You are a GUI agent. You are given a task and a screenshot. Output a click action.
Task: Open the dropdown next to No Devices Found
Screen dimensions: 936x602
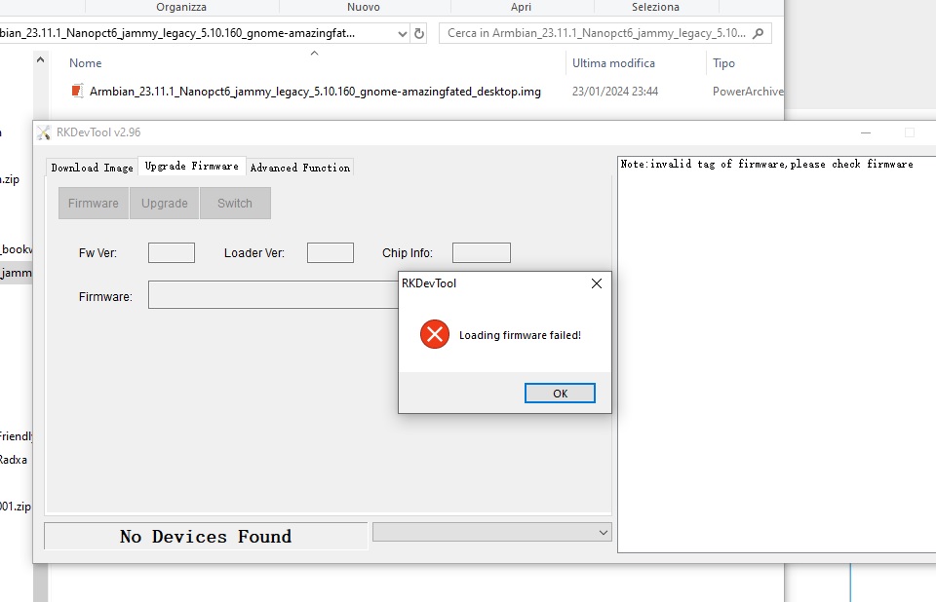coord(603,532)
